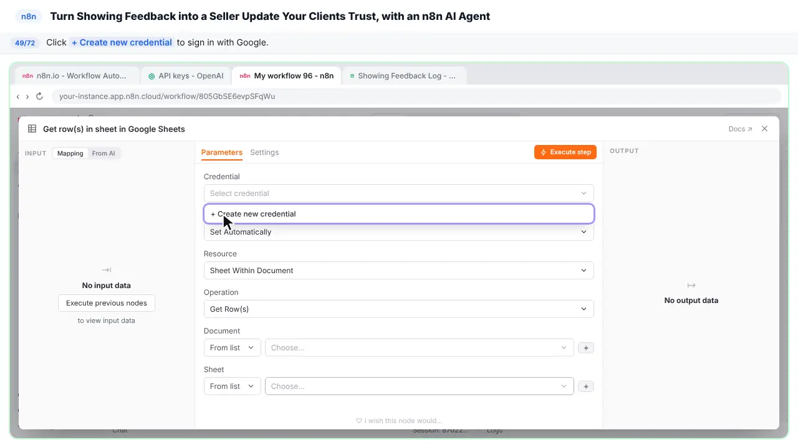Image resolution: width=798 pixels, height=448 pixels.
Task: Click 'I wish this node would...' link
Action: tap(399, 421)
